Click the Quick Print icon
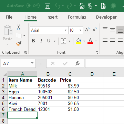The image size is (124, 124). tap(104, 6)
